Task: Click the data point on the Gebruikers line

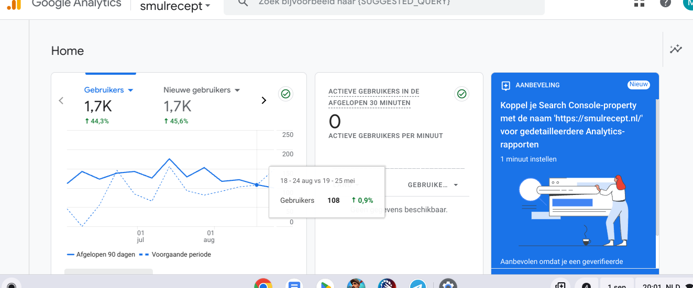Action: 257,185
